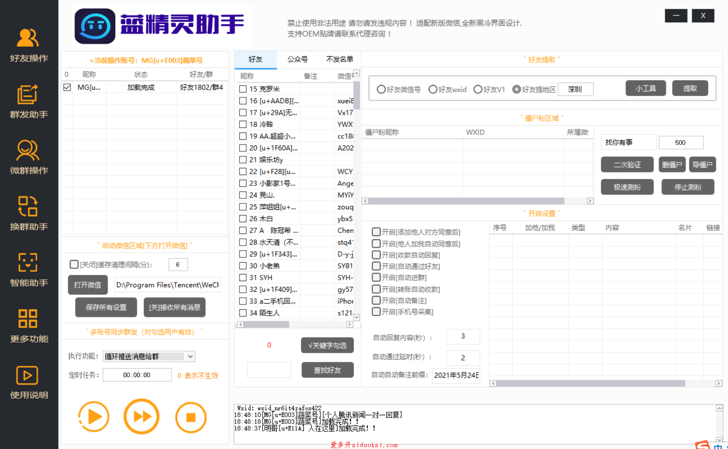Click the WXID column header
The image size is (728, 449).
[x=475, y=132]
